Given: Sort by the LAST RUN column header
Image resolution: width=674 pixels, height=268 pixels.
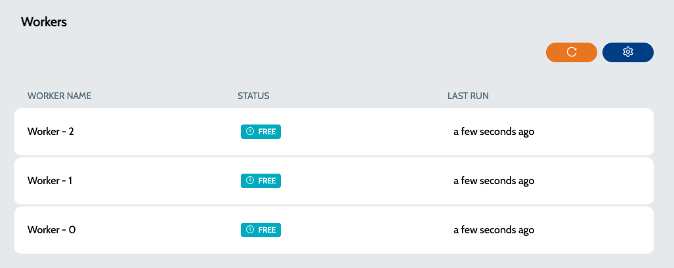Looking at the screenshot, I should pos(468,96).
